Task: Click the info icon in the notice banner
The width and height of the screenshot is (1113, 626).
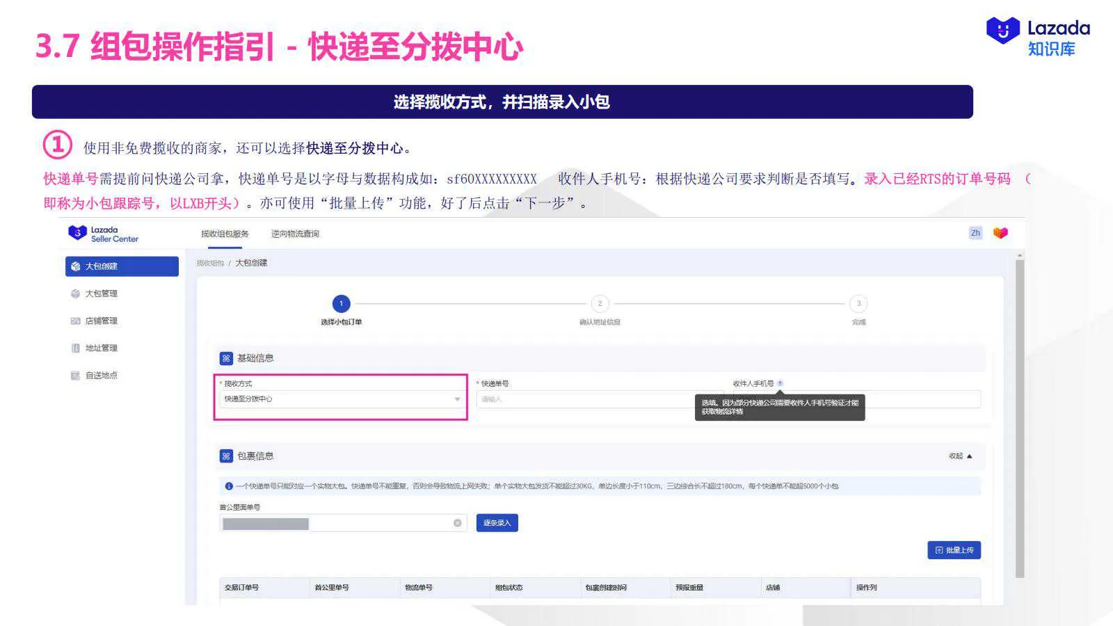Action: pyautogui.click(x=230, y=486)
